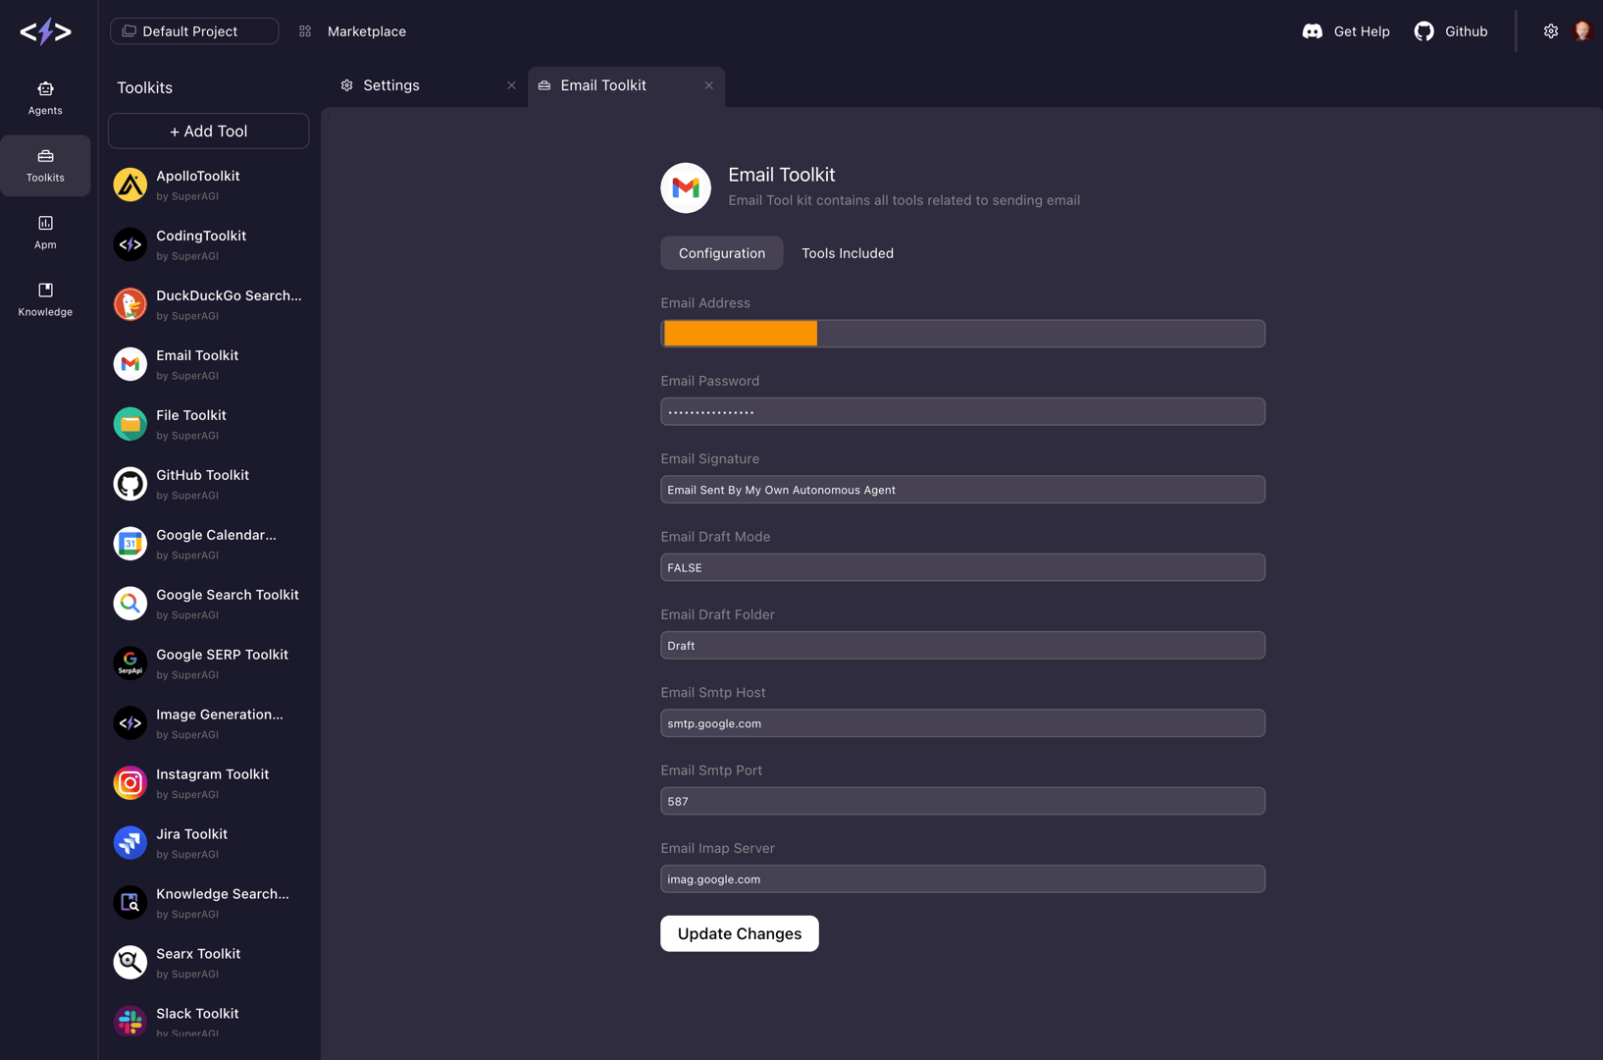Select the Email Toolkit Gmail icon in list

pyautogui.click(x=129, y=364)
